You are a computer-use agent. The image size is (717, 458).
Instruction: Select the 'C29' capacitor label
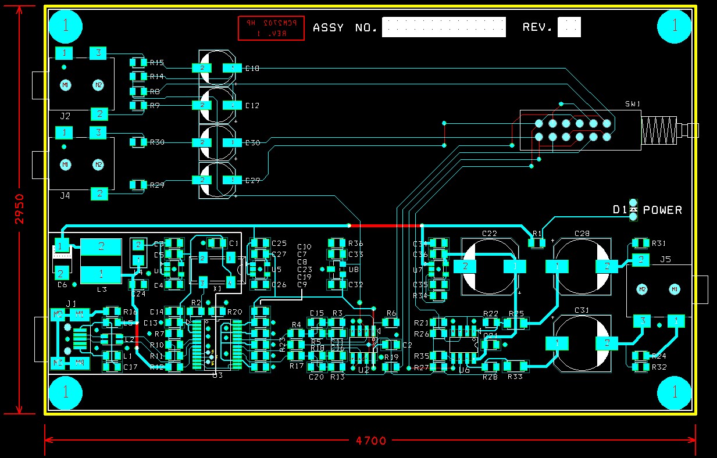coord(252,181)
